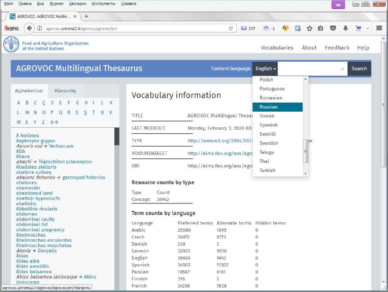Click the FAO logo
The height and width of the screenshot is (292, 388).
tap(11, 44)
